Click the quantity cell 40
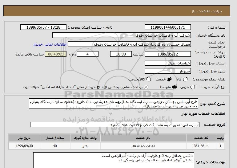This screenshot has height=168, width=237. (55, 146)
